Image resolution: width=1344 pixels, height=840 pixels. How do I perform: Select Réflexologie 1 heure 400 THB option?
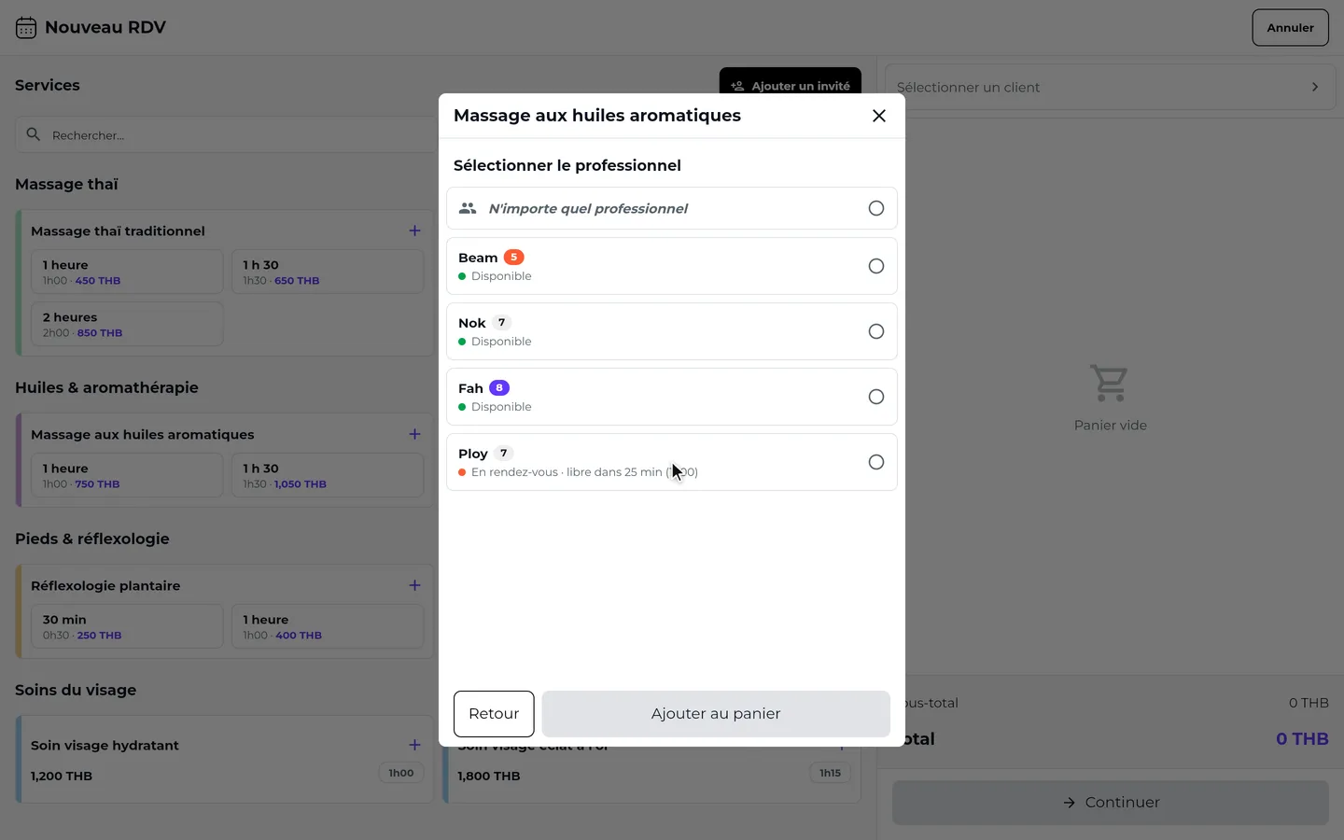click(328, 626)
